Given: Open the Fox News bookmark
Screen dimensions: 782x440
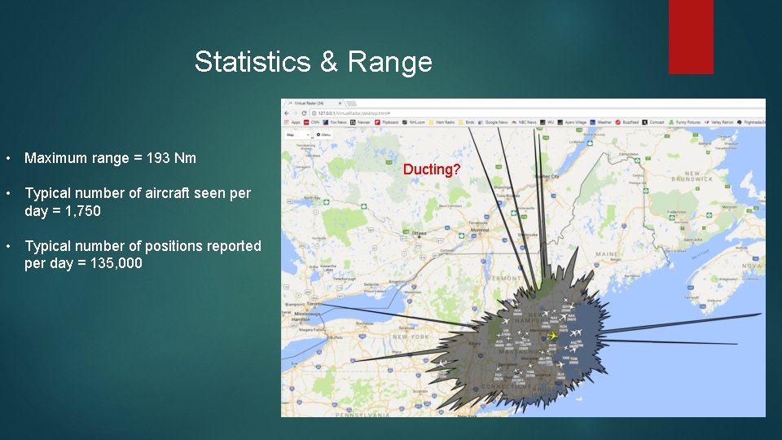Looking at the screenshot, I should pyautogui.click(x=335, y=122).
